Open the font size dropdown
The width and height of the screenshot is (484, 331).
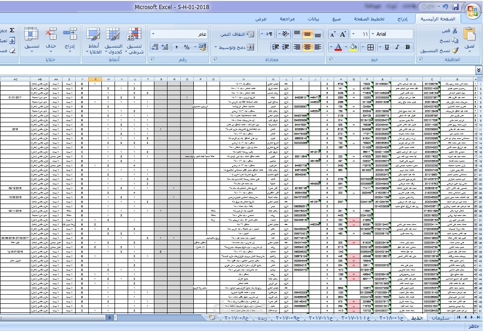[x=354, y=34]
